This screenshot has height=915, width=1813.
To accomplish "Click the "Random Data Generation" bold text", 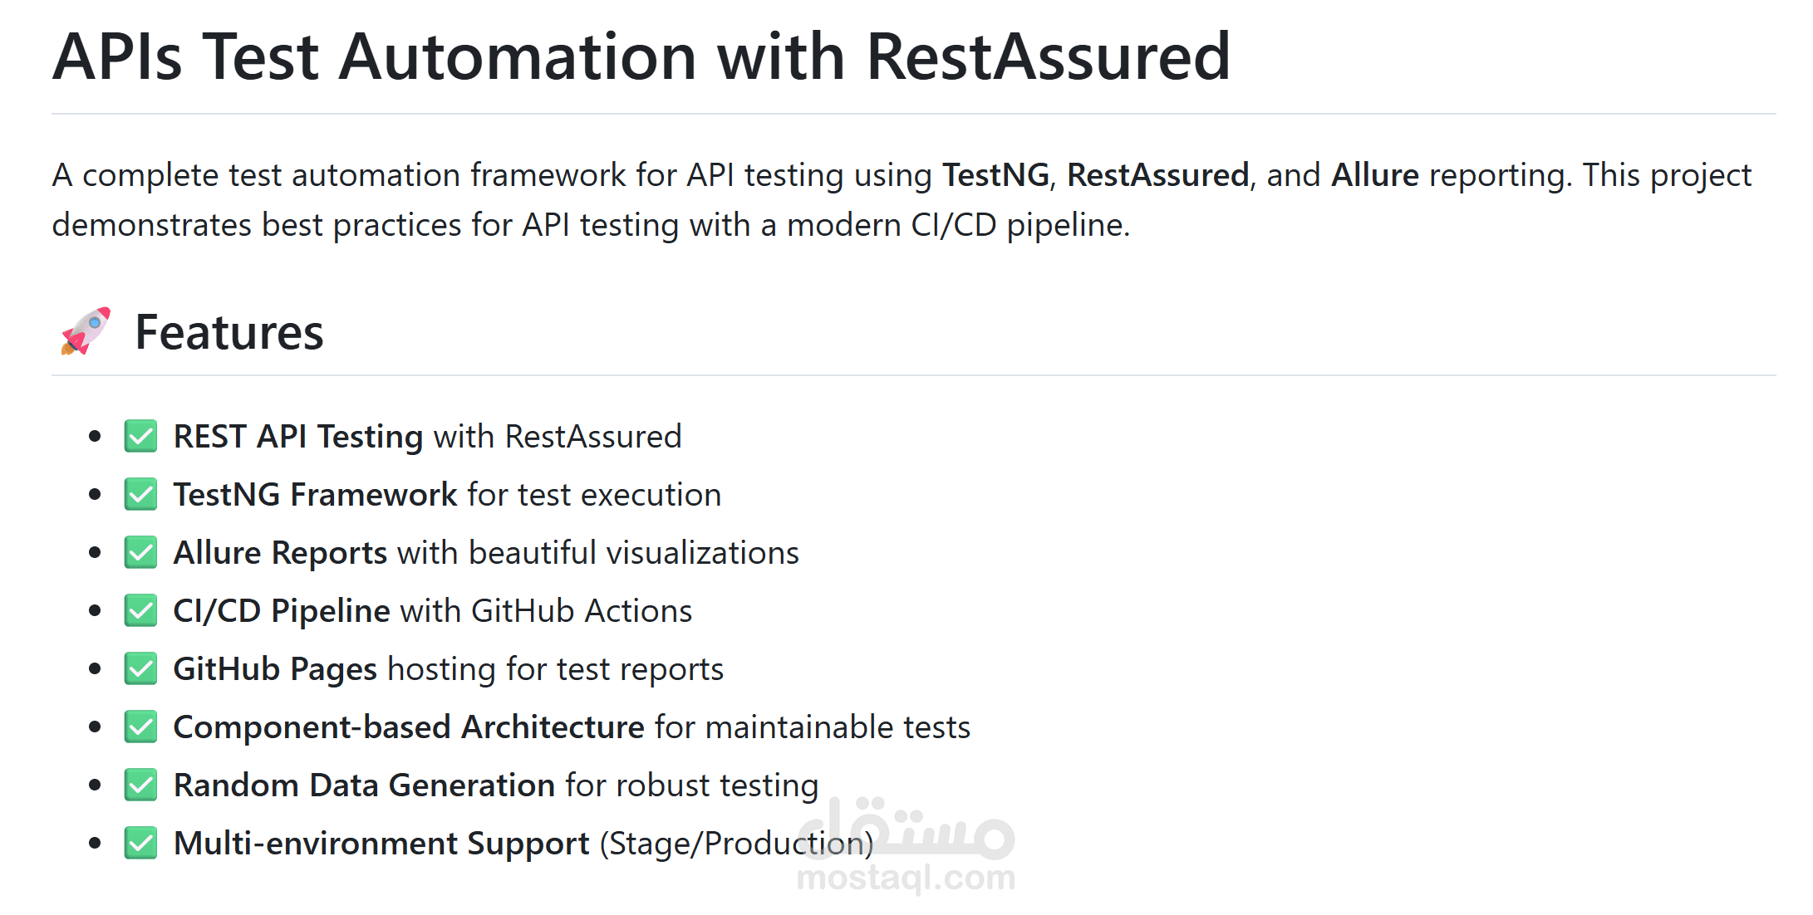I will click(364, 785).
